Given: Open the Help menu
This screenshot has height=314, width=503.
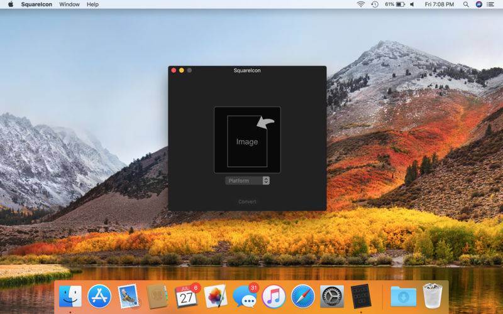Looking at the screenshot, I should point(92,4).
